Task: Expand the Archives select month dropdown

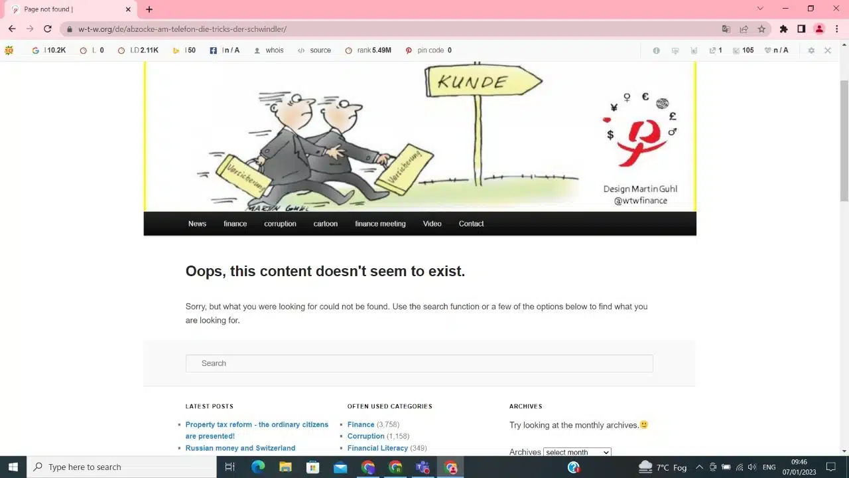Action: tap(576, 452)
